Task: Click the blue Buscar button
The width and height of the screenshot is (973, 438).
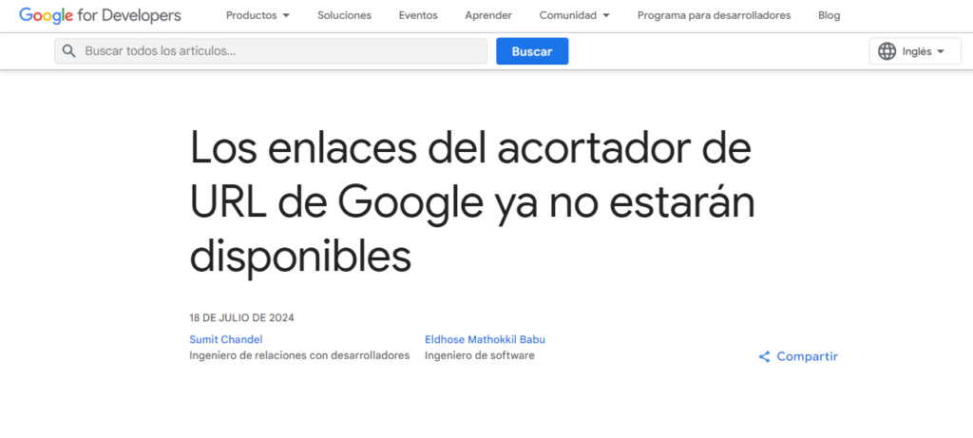Action: pyautogui.click(x=532, y=51)
